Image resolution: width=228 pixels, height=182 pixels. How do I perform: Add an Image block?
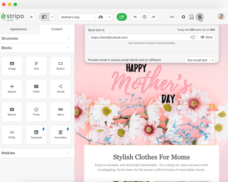pyautogui.click(x=12, y=66)
